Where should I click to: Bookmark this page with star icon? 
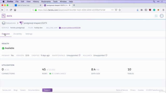120,10
